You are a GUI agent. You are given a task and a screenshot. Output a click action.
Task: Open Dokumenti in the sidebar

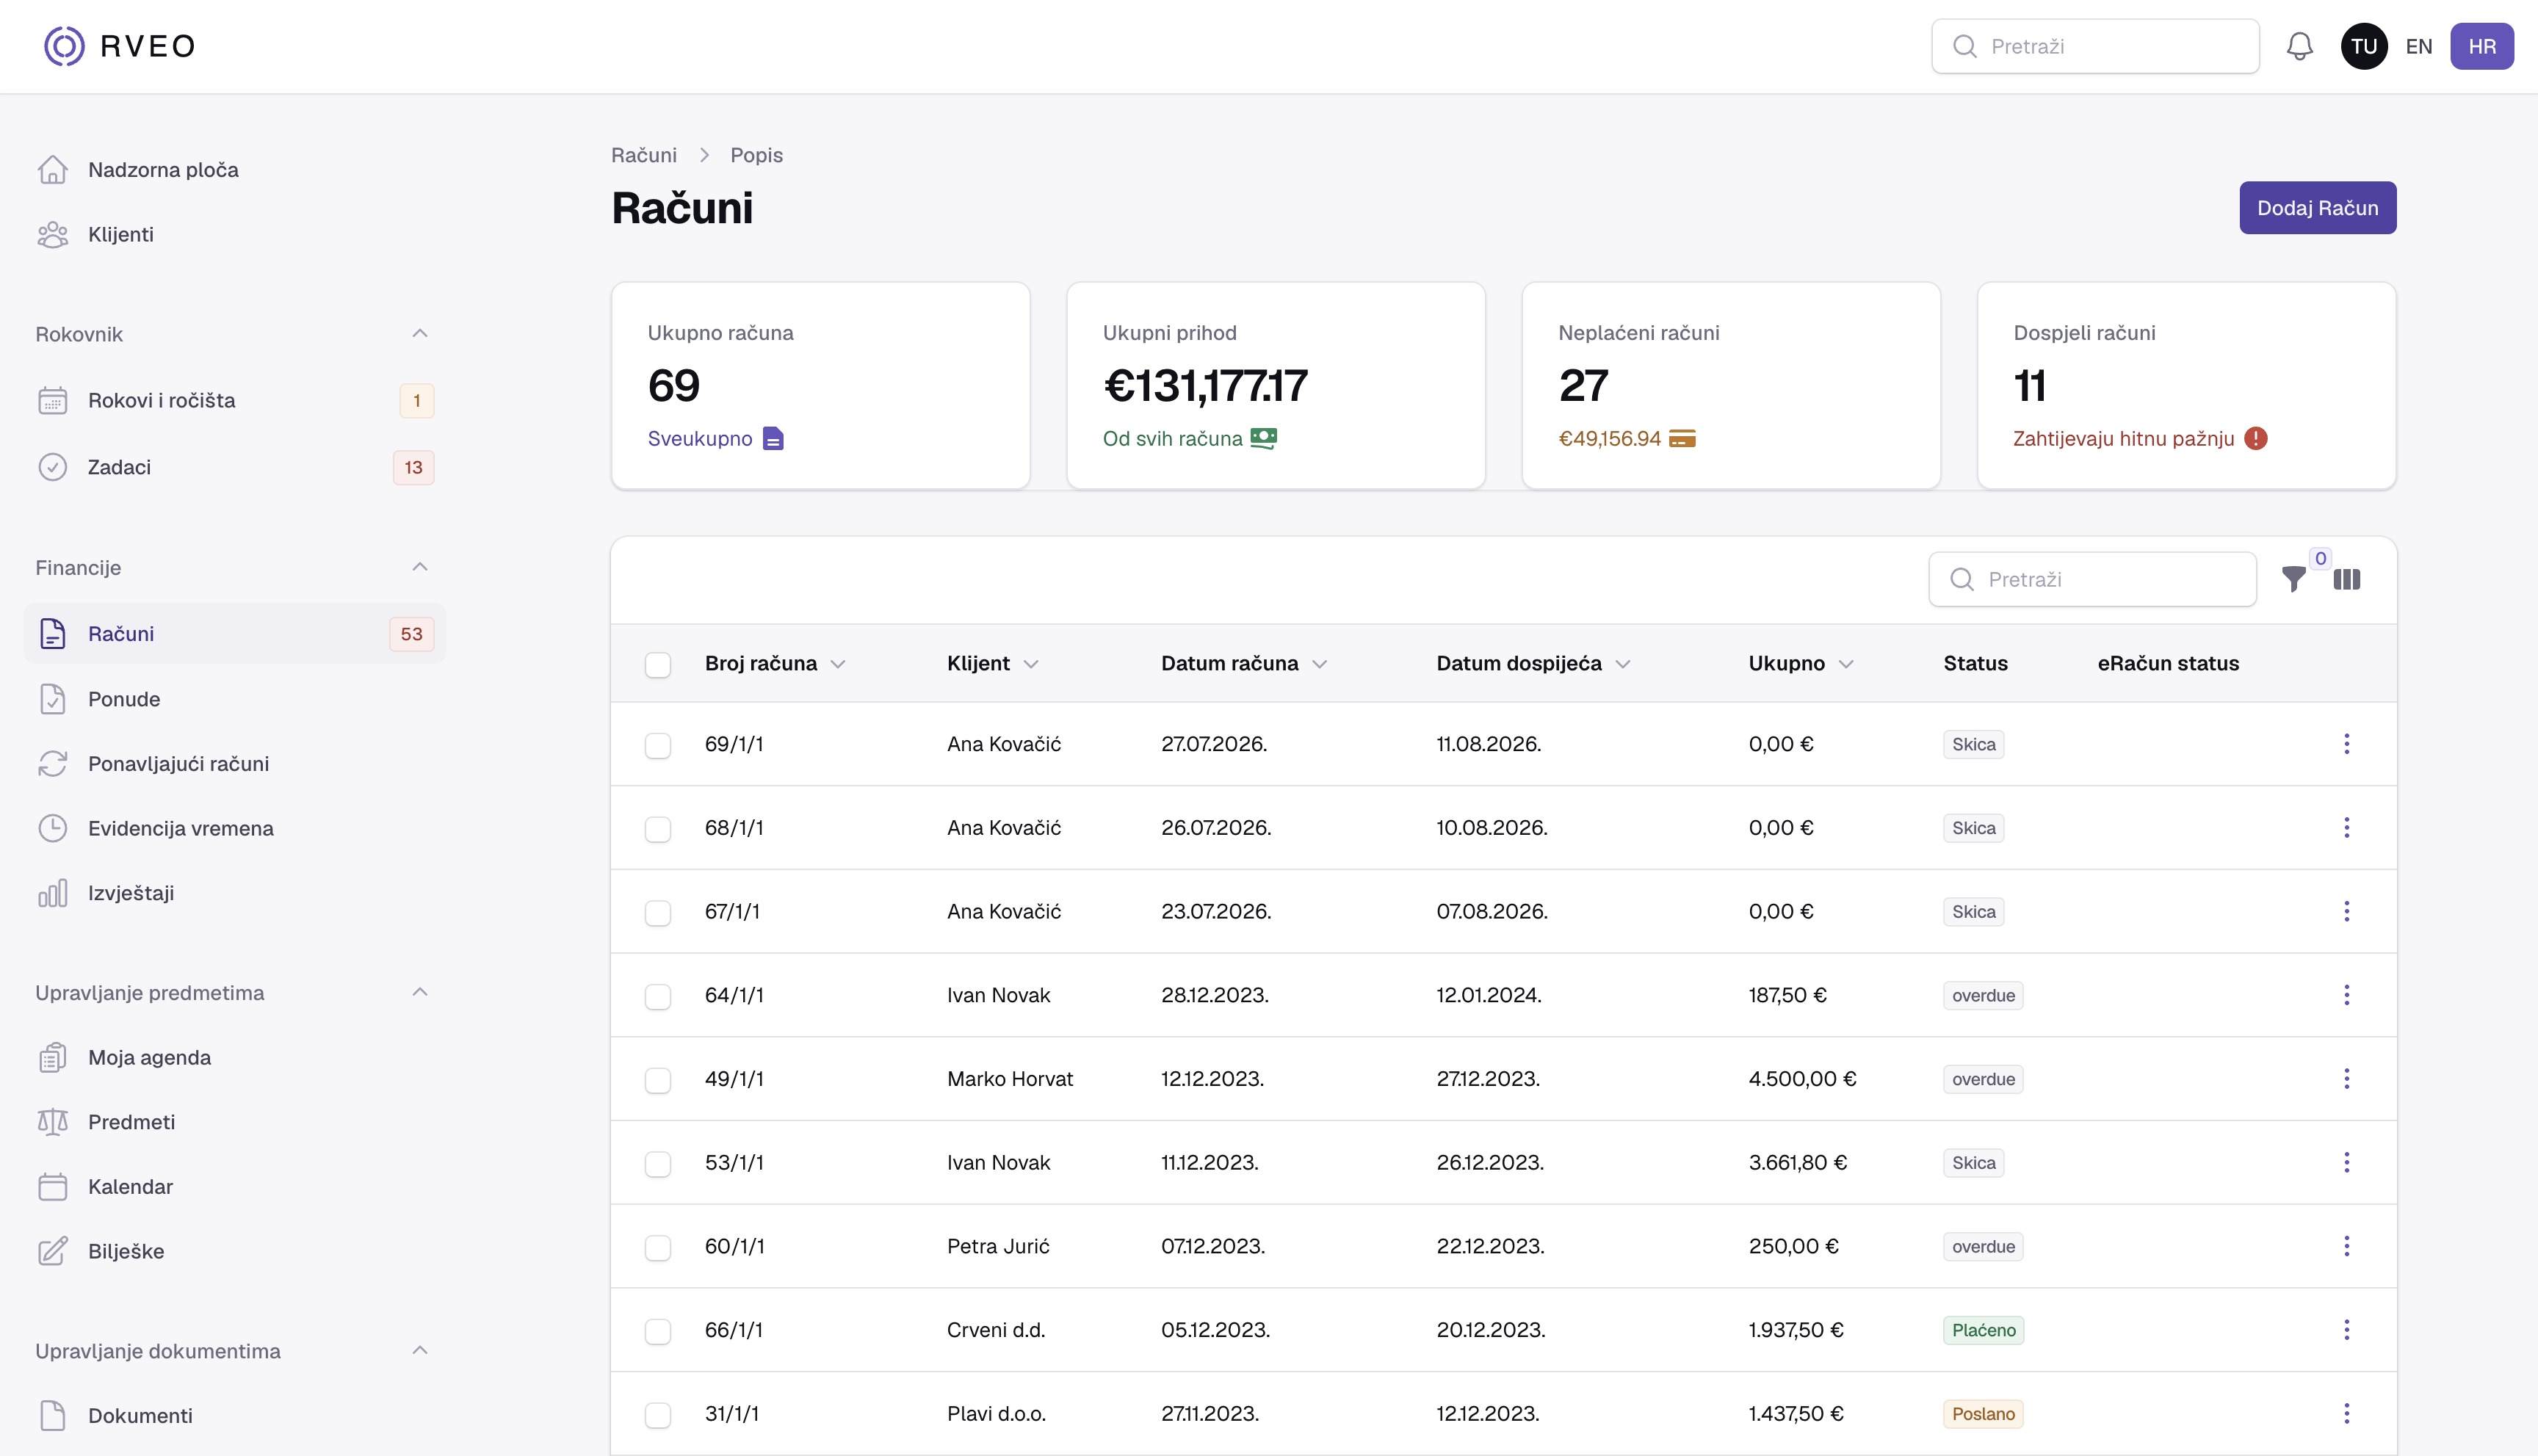(x=235, y=1415)
